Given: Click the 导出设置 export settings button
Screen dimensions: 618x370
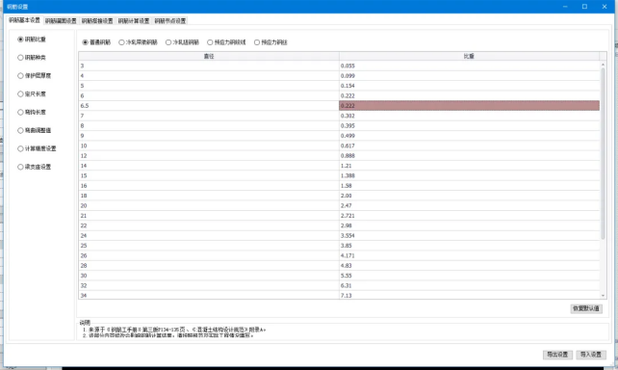Looking at the screenshot, I should [557, 355].
